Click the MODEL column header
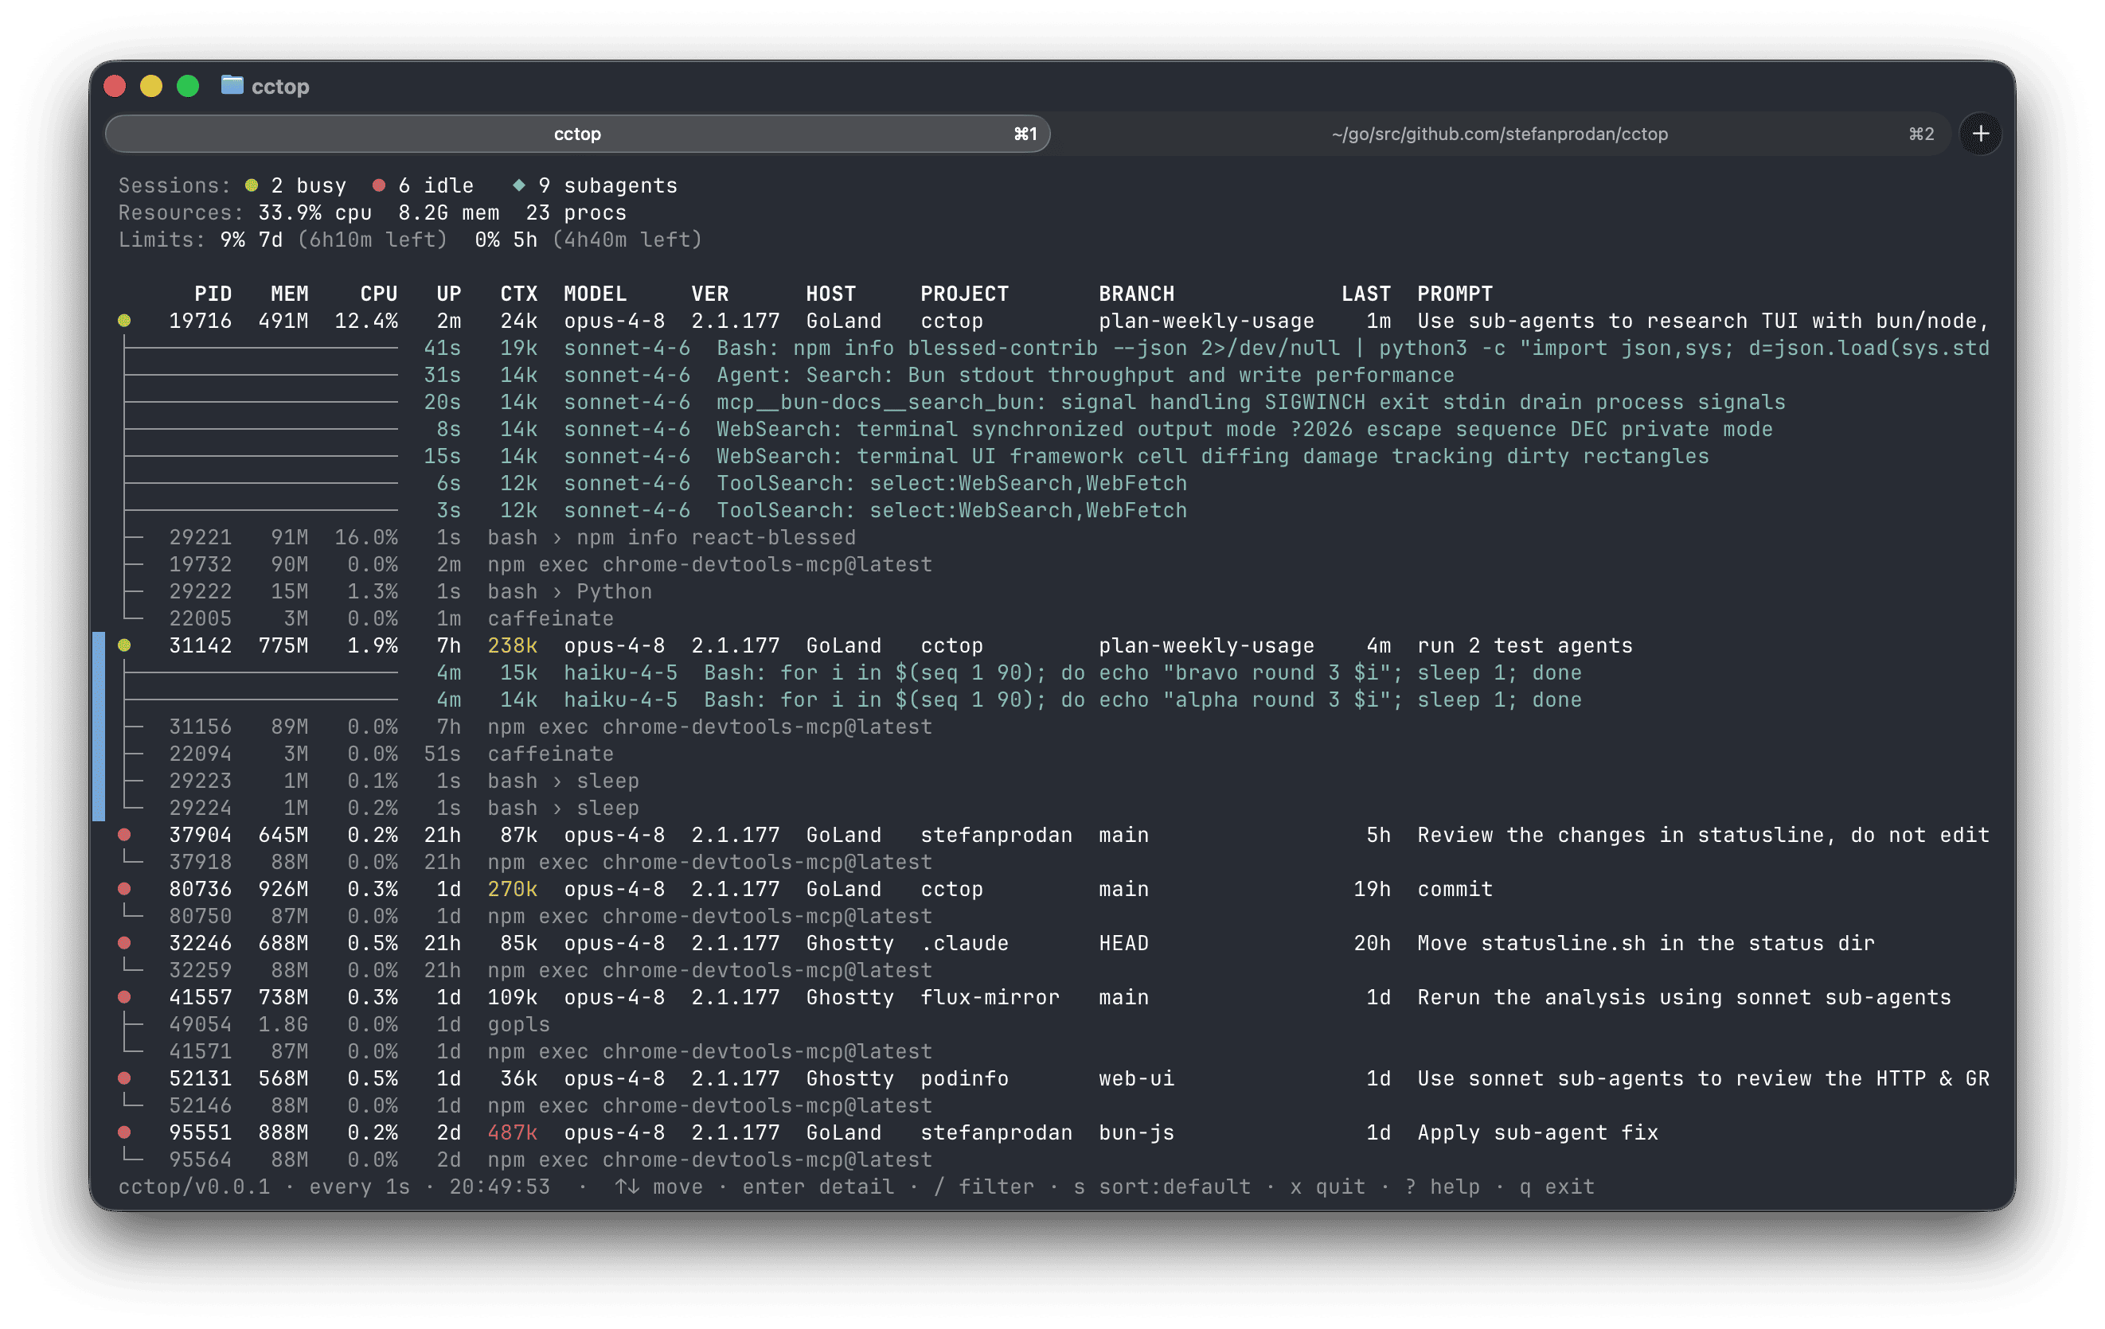The image size is (2105, 1329). coord(596,294)
